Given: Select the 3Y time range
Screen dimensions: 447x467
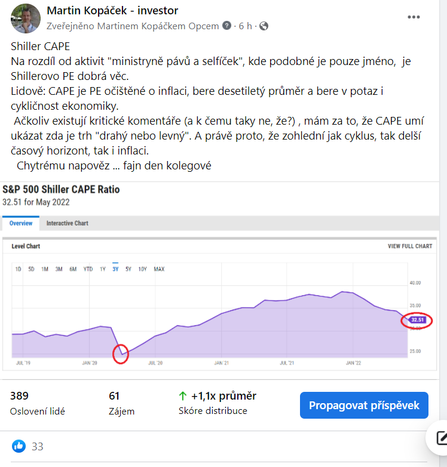Looking at the screenshot, I should [x=115, y=269].
